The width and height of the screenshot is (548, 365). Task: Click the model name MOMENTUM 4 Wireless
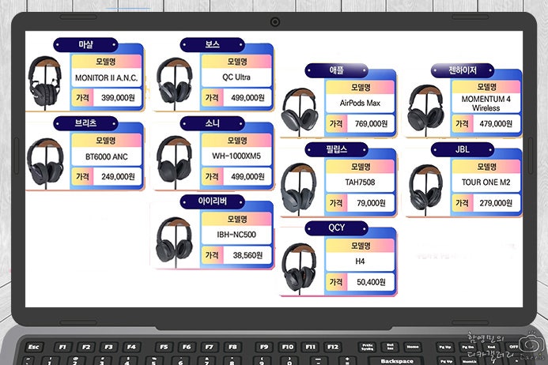point(486,103)
